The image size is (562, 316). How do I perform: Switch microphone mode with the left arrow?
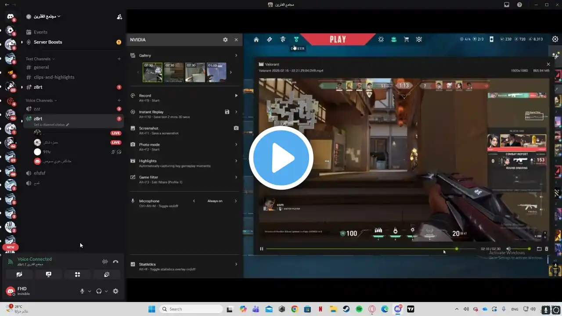tap(194, 201)
